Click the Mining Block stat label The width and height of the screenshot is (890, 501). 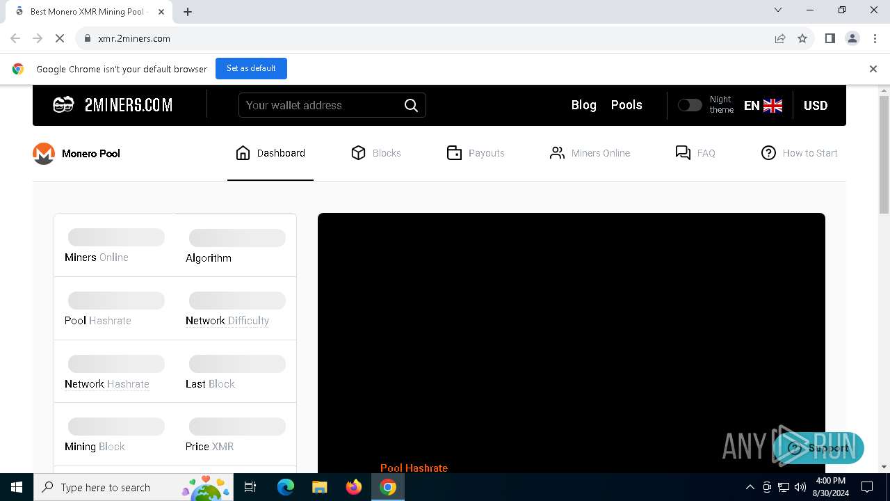[x=95, y=447]
